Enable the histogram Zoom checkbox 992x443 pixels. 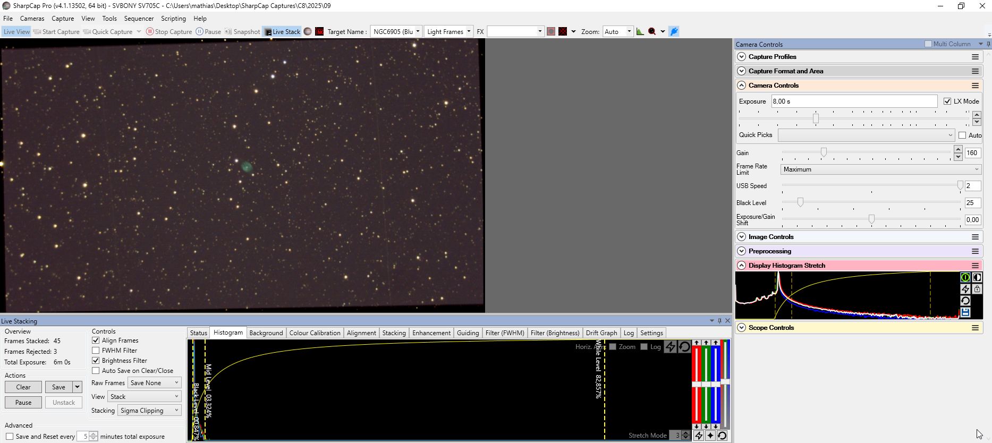coord(613,347)
